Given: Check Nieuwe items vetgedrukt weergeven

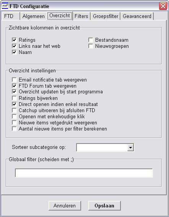Looking at the screenshot, I should [x=14, y=122].
